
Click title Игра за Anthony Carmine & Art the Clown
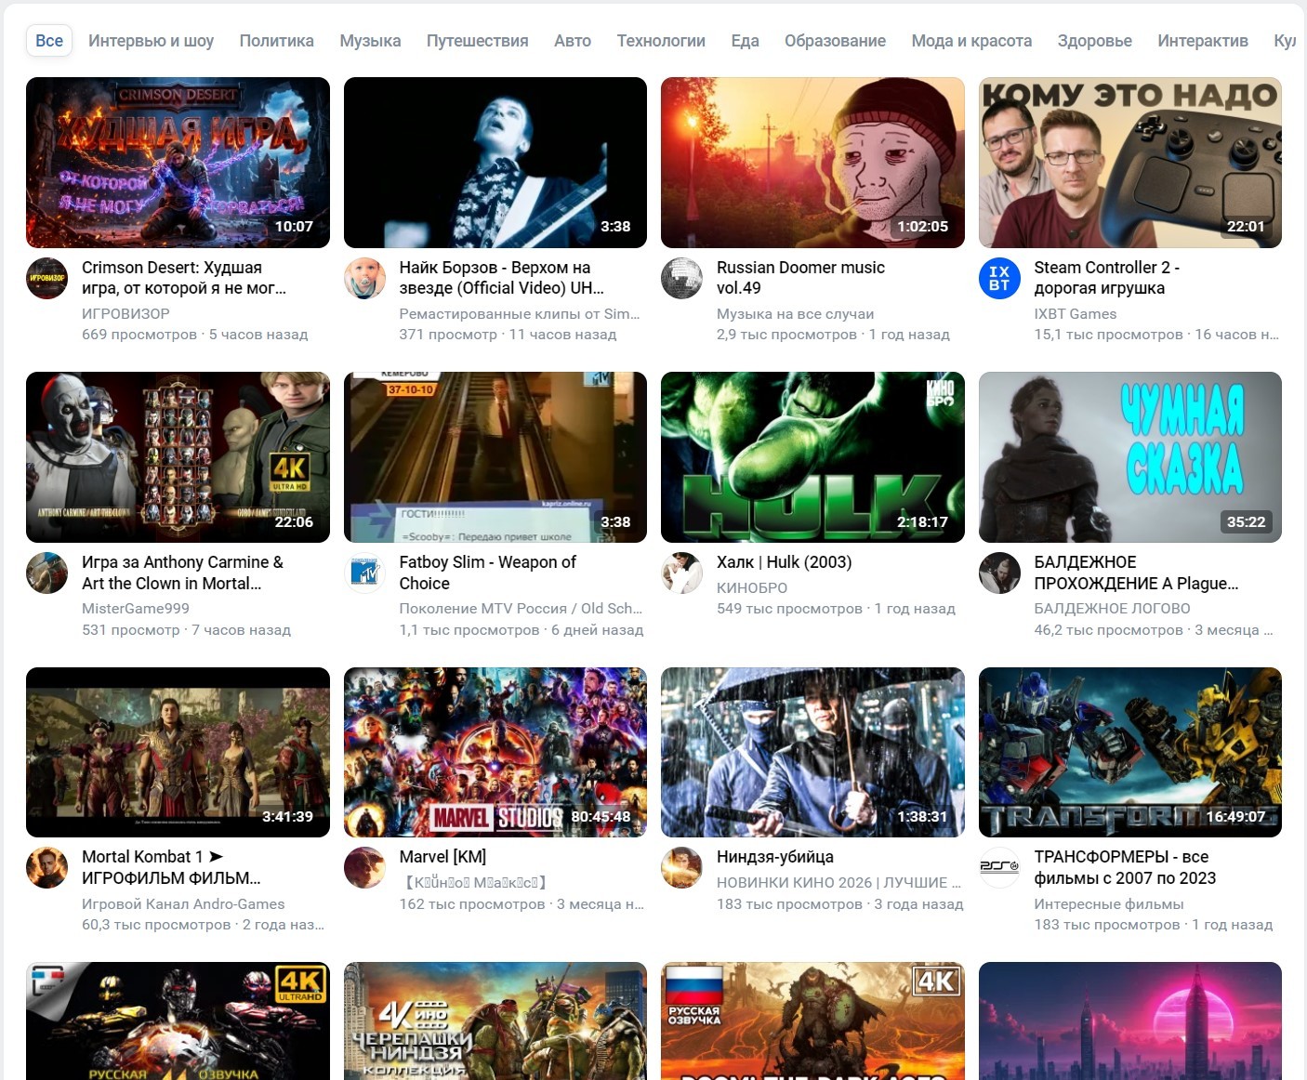[x=182, y=573]
